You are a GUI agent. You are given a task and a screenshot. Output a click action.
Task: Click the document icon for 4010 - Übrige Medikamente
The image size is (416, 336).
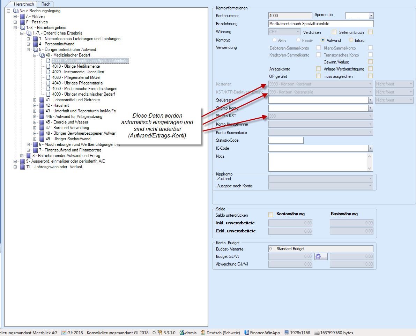point(48,66)
